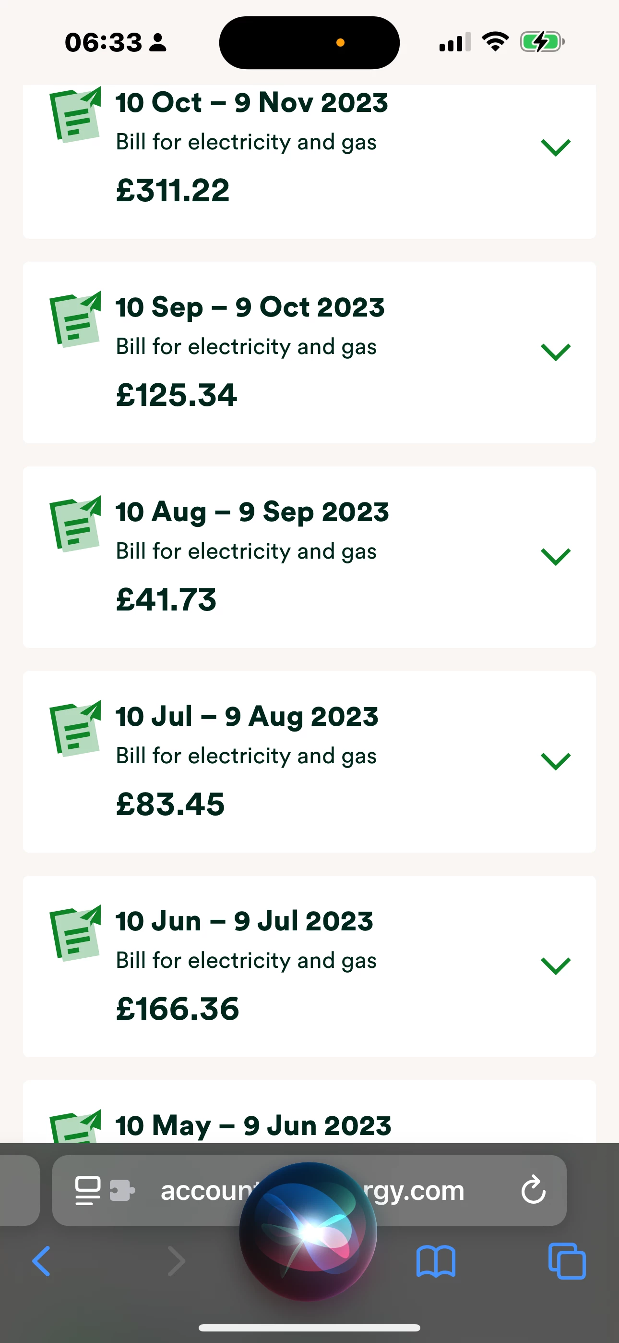Open the 10 May – 9 Jun 2023 bill
The width and height of the screenshot is (619, 1343).
(x=253, y=1125)
